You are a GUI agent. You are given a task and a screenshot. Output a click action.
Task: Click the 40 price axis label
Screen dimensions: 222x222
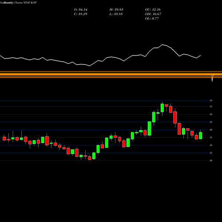pyautogui.click(x=211, y=130)
